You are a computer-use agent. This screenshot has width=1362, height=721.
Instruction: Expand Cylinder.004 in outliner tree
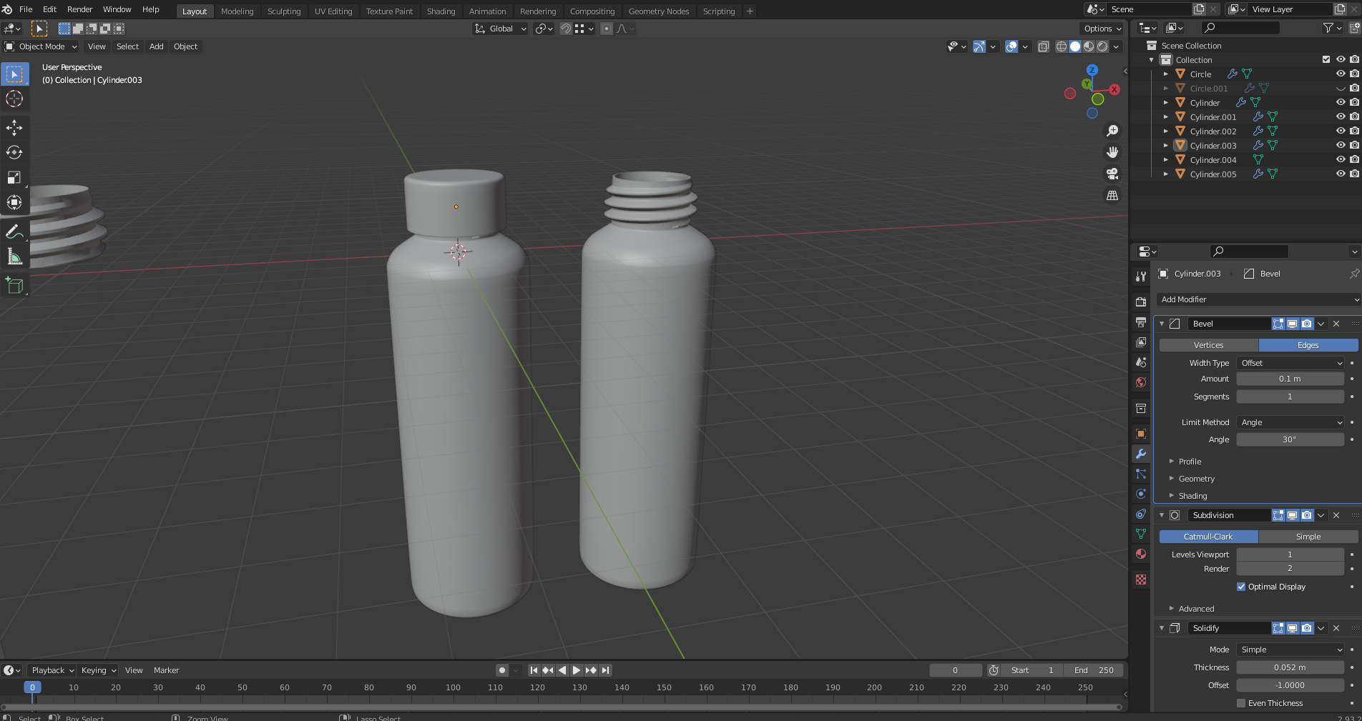coord(1166,159)
